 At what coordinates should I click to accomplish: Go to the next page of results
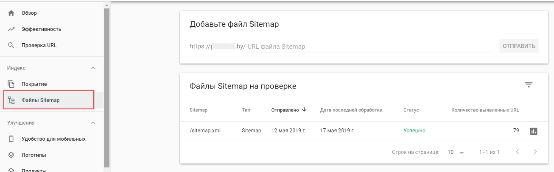pyautogui.click(x=535, y=152)
